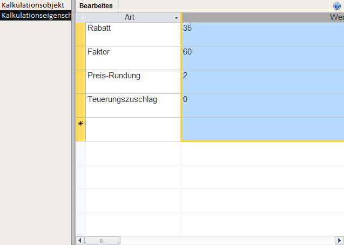Select the Rabatt row using its row selector
The image size is (344, 245).
pyautogui.click(x=80, y=34)
